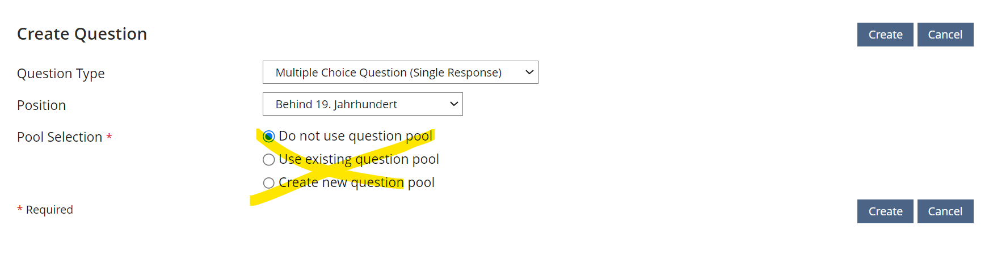
Task: Click the 'Use existing question pool' label text
Action: (359, 159)
